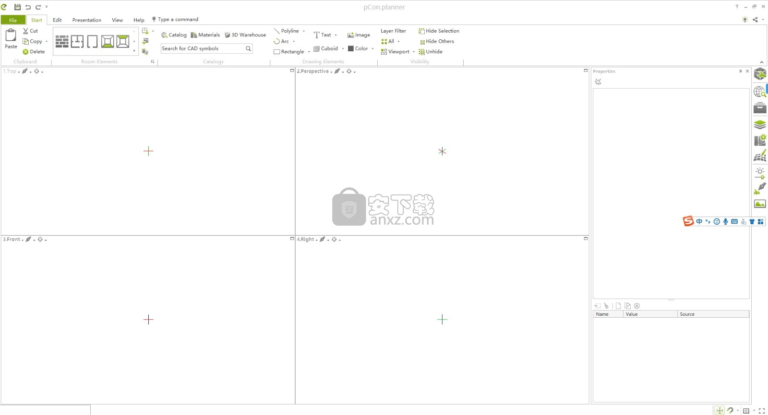
Task: Maximize the 4.Right viewport
Action: (x=586, y=238)
